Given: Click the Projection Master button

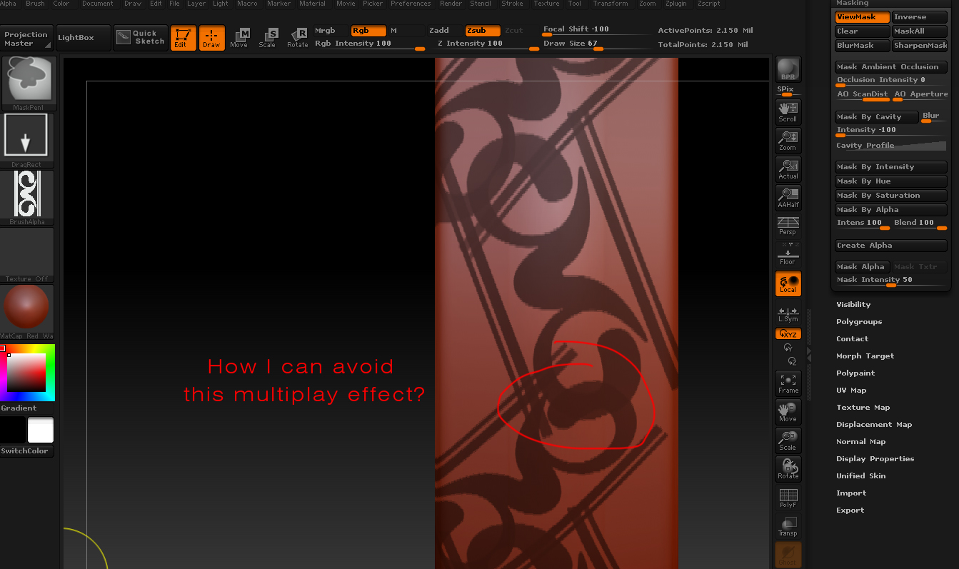Looking at the screenshot, I should pos(26,39).
